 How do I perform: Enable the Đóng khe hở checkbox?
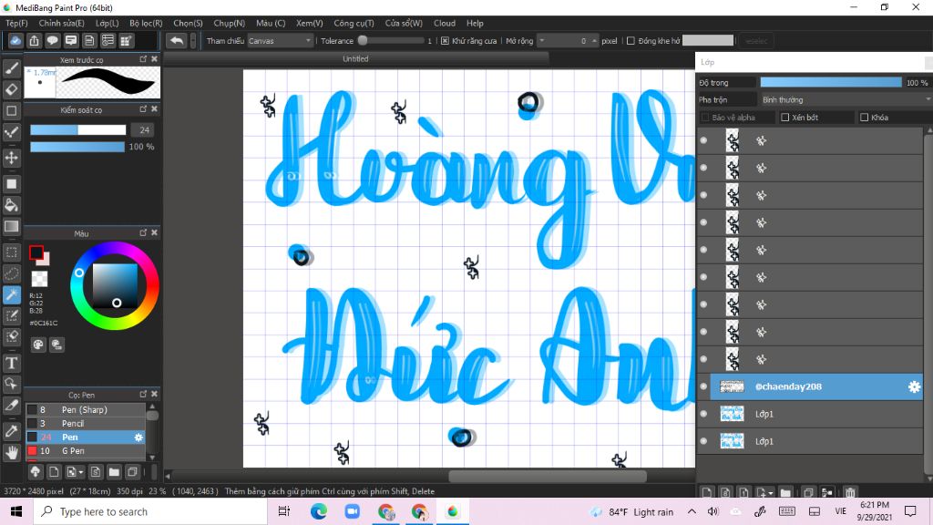(x=631, y=41)
